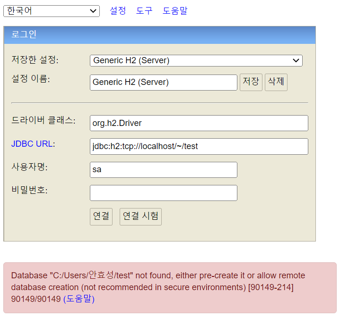
Task: Open the 도움말 link in the error message
Action: click(79, 299)
